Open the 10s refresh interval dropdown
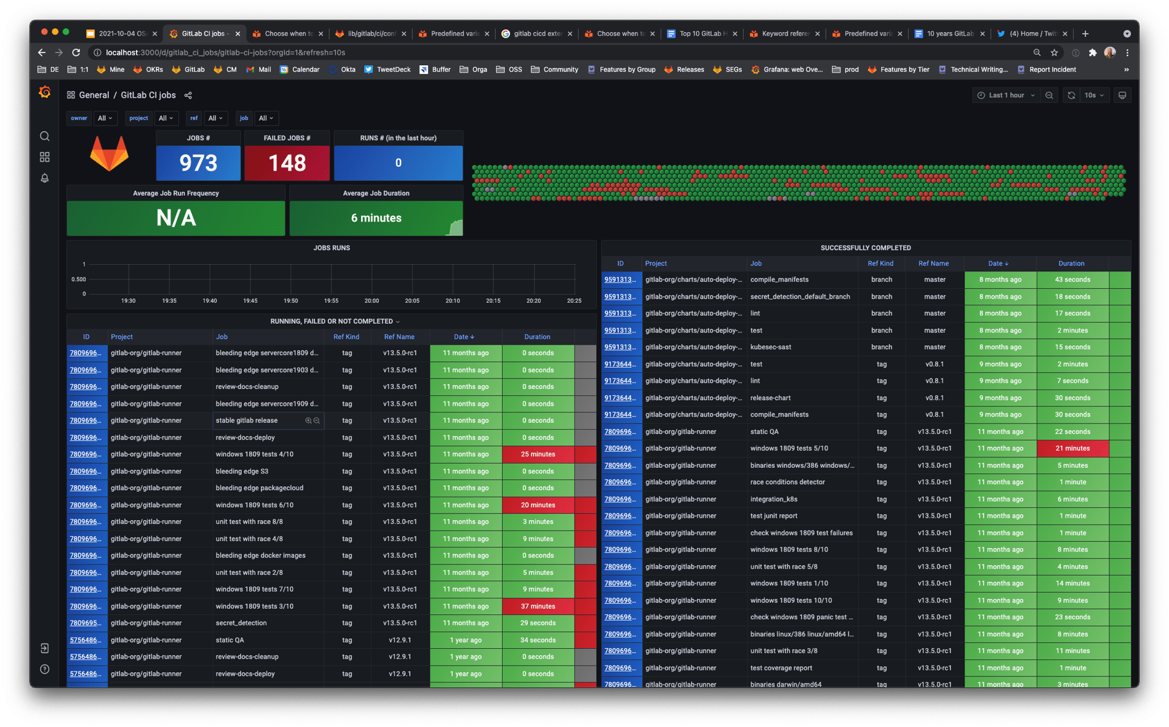This screenshot has width=1169, height=727. coord(1095,95)
